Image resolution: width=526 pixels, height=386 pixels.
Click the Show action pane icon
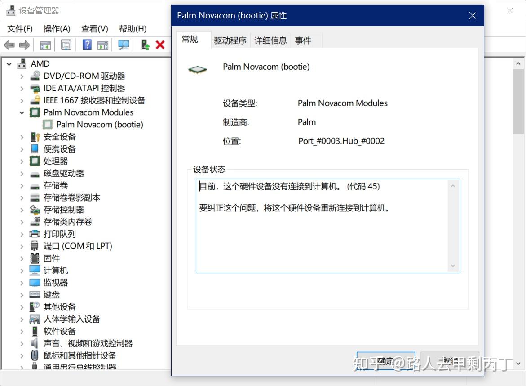[102, 45]
